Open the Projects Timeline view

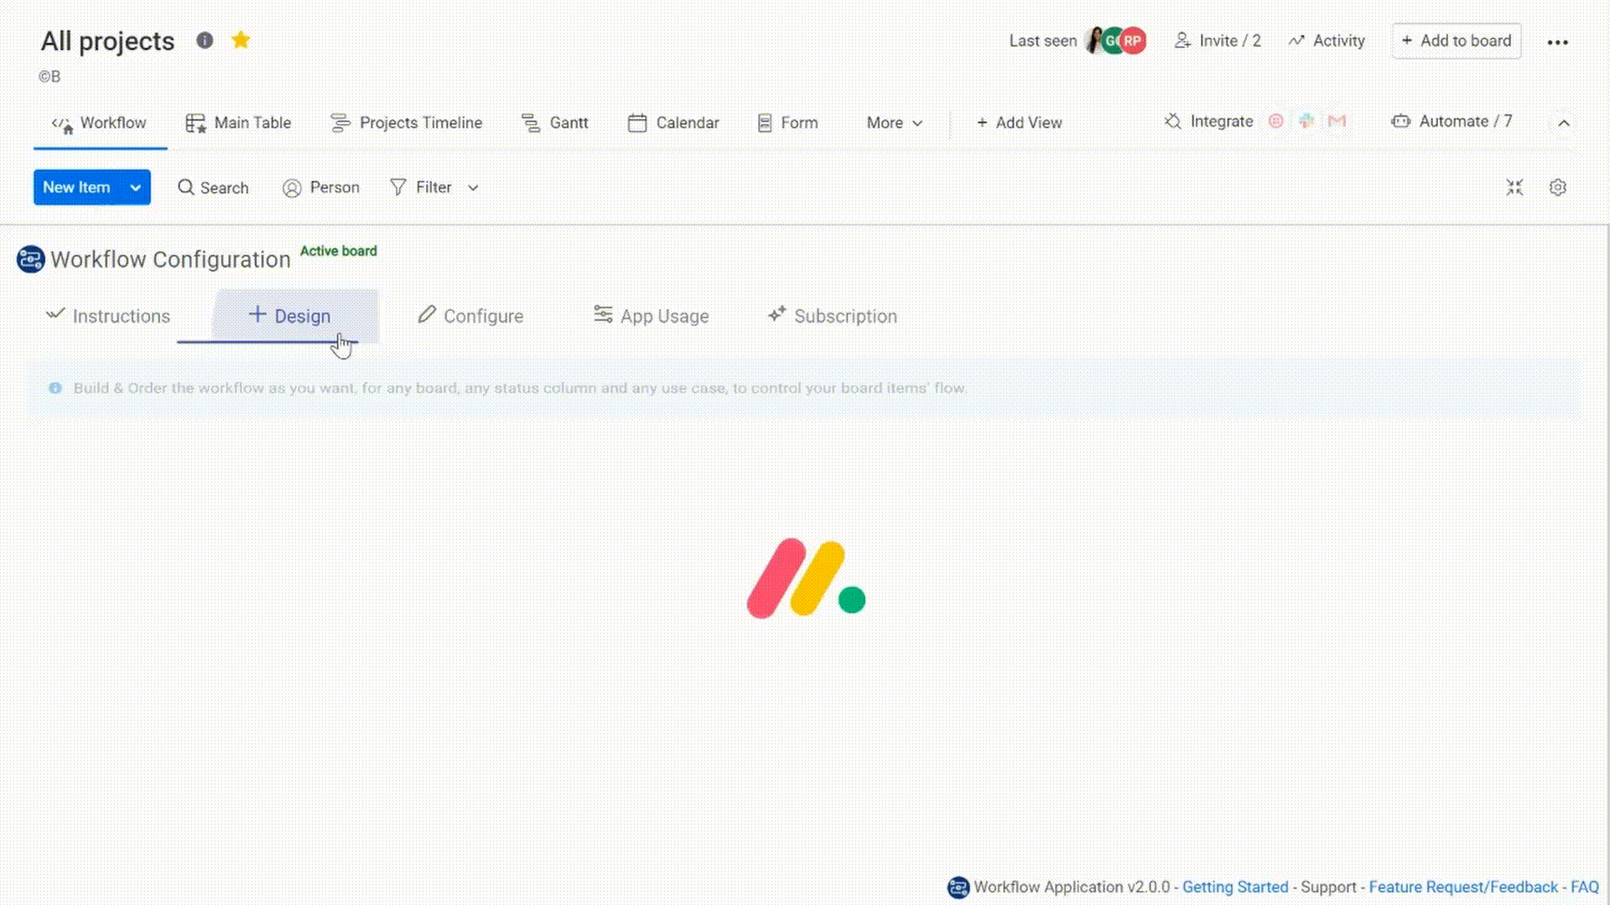(407, 123)
